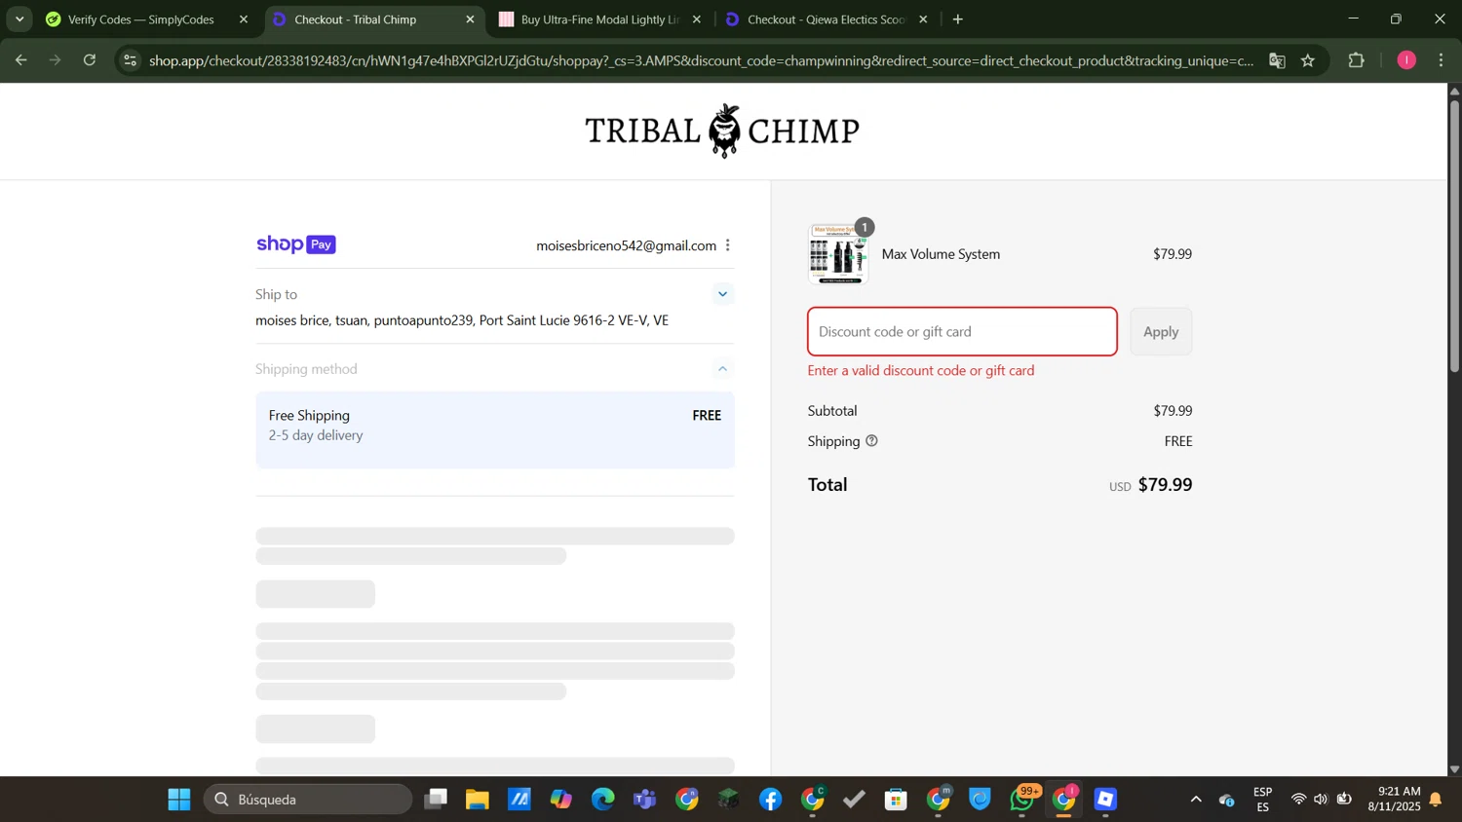Viewport: 1462px width, 822px height.
Task: Open Microsoft Teams from taskbar
Action: pos(644,800)
